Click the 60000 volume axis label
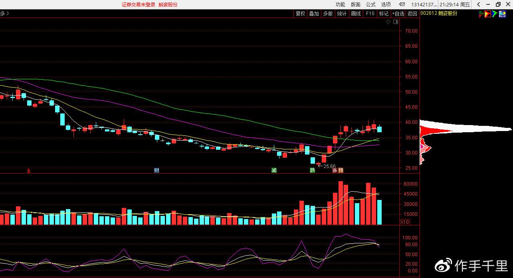513x278 pixels. point(411,184)
